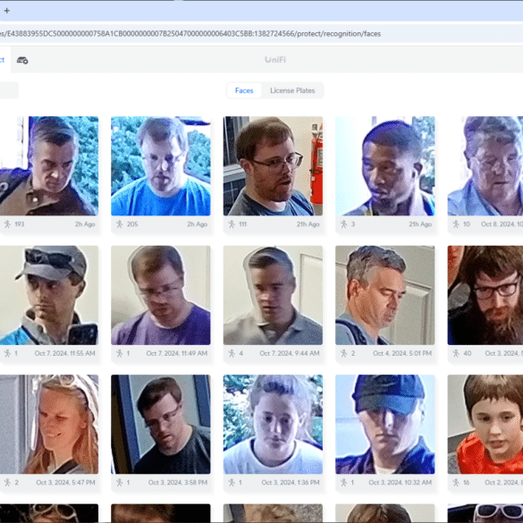Image resolution: width=523 pixels, height=523 pixels.
Task: Open the vehicle camera settings icon
Action: [22, 60]
